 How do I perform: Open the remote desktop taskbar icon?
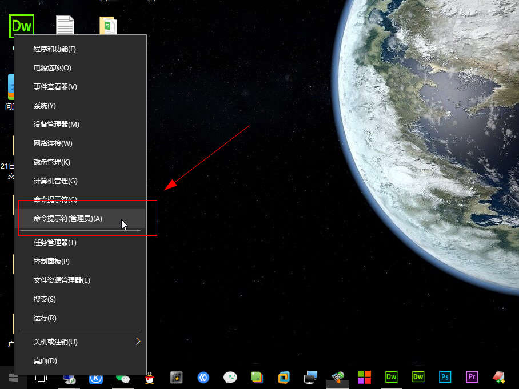tap(69, 378)
